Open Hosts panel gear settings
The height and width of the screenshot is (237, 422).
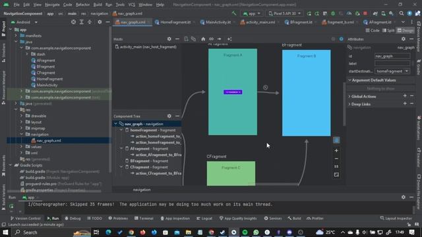(x=169, y=39)
